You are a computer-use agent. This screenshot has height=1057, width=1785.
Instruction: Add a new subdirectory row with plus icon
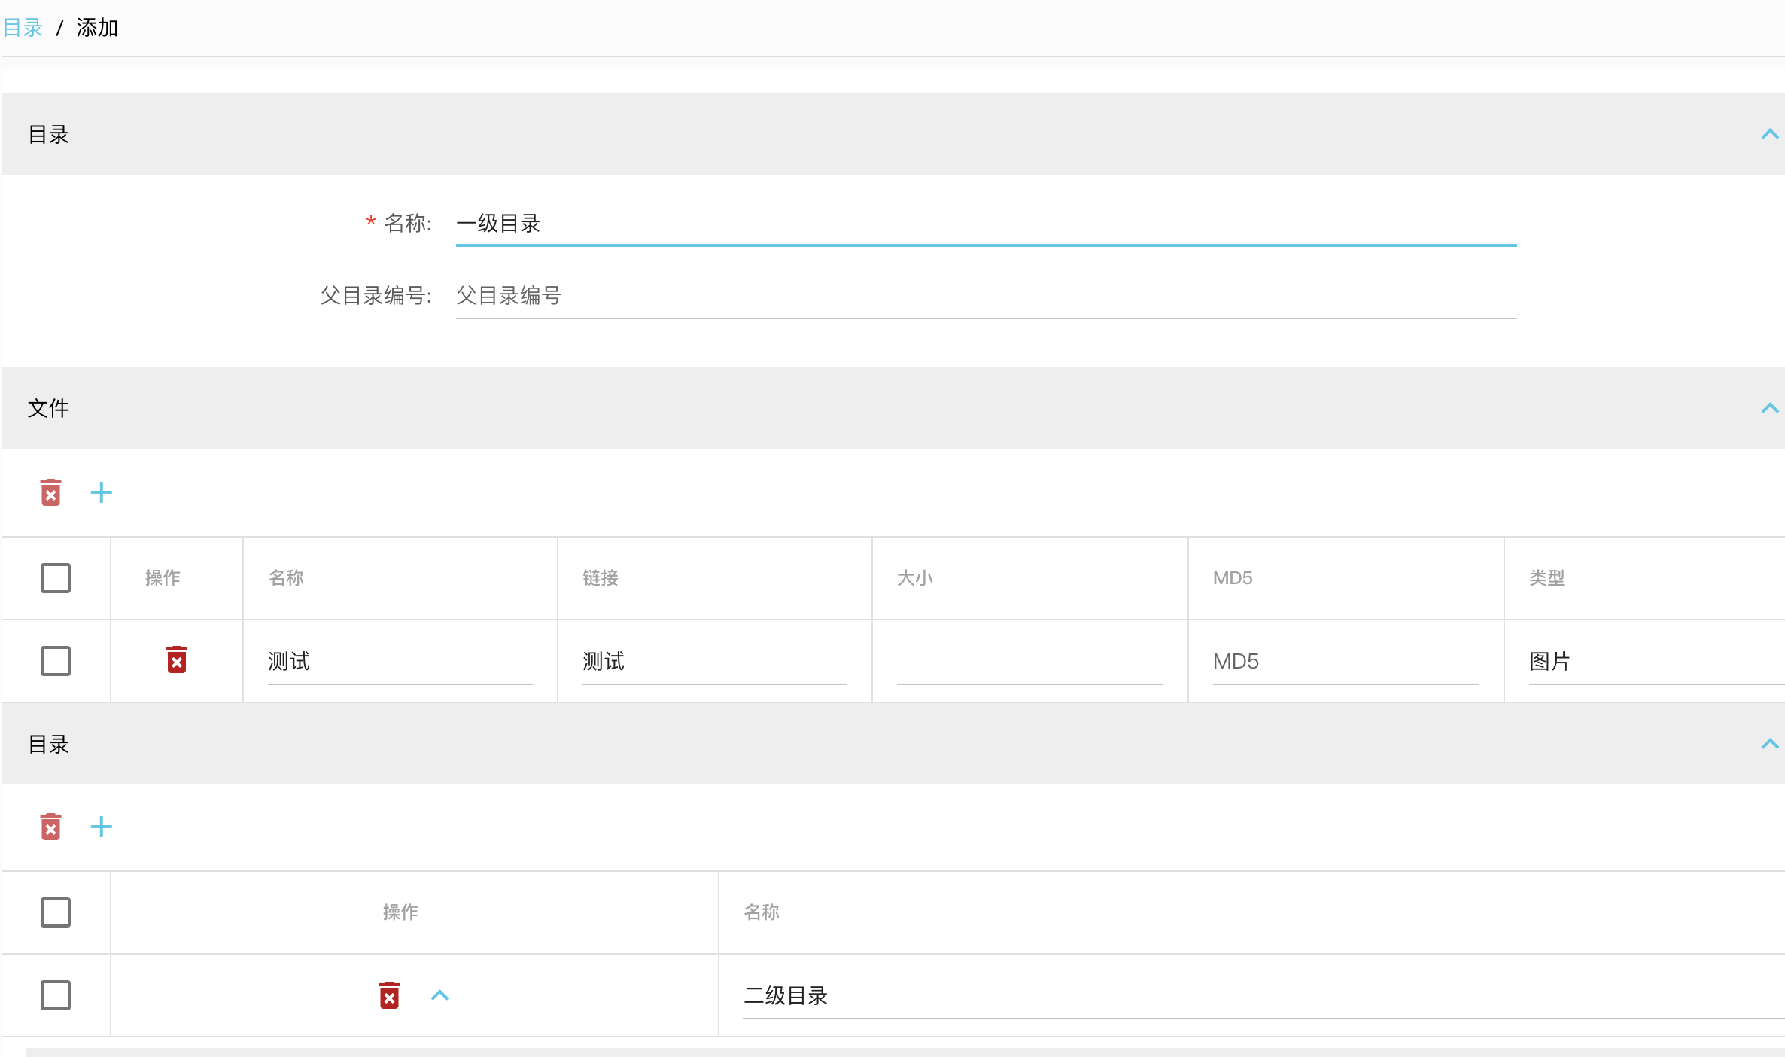tap(101, 827)
